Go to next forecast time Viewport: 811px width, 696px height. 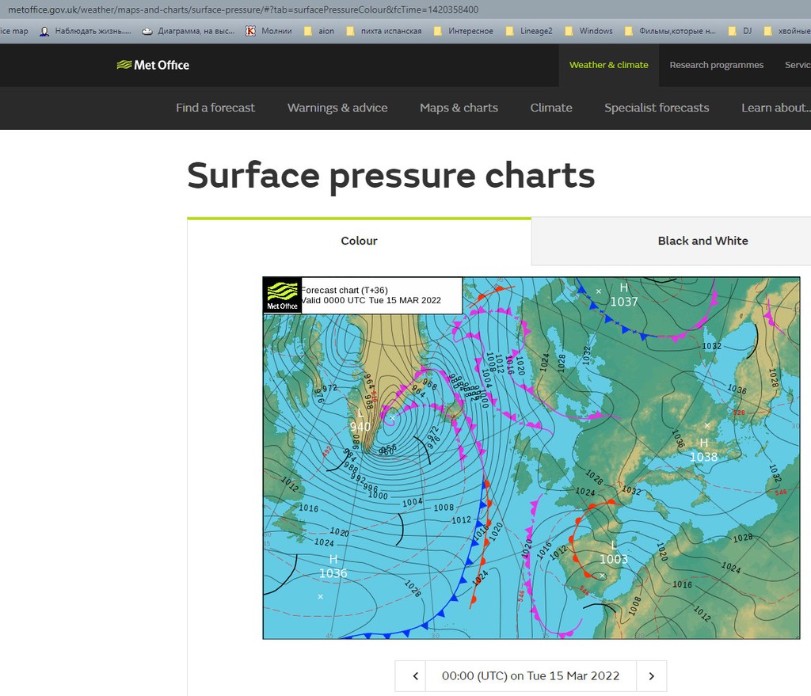pyautogui.click(x=651, y=676)
